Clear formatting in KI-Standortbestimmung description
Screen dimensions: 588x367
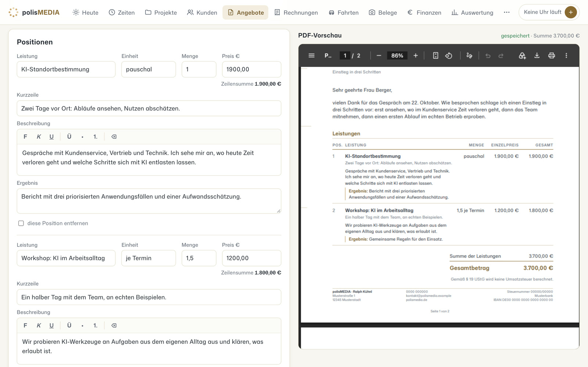pos(114,137)
